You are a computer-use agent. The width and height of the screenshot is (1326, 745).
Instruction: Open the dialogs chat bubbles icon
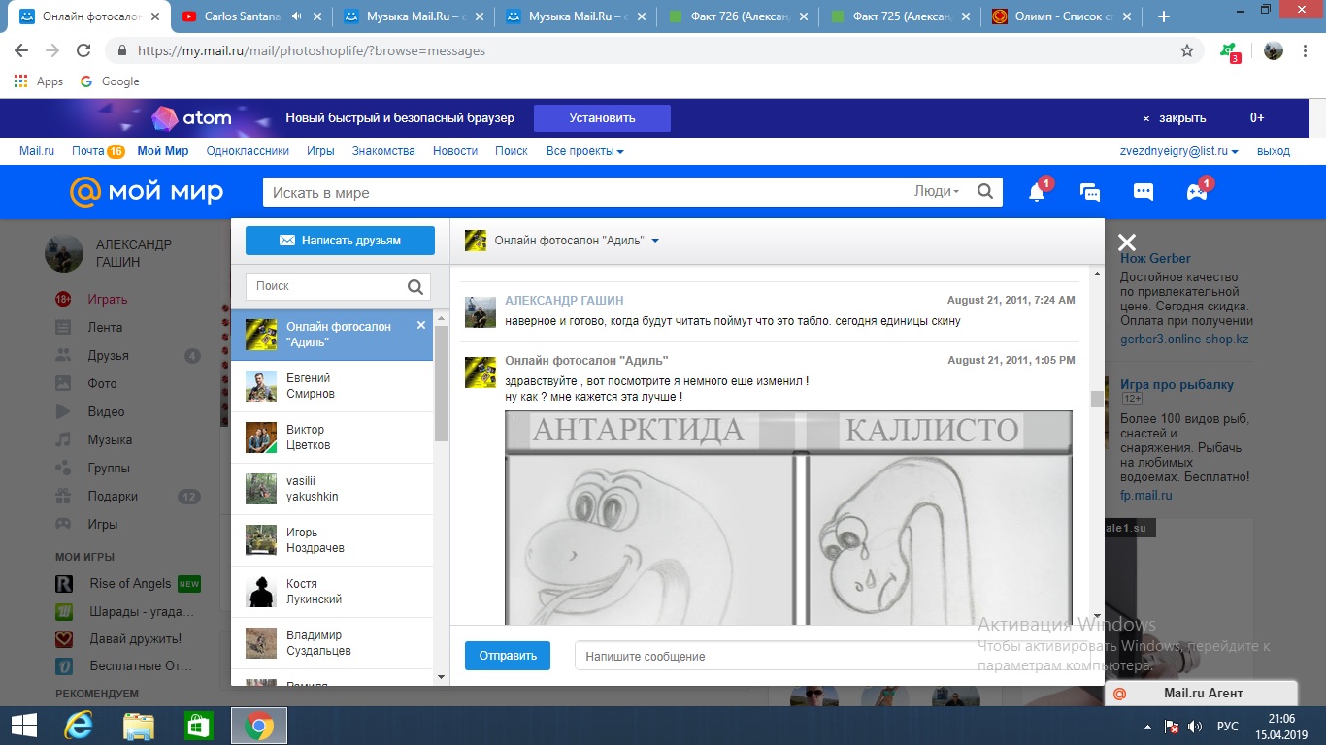[1090, 192]
